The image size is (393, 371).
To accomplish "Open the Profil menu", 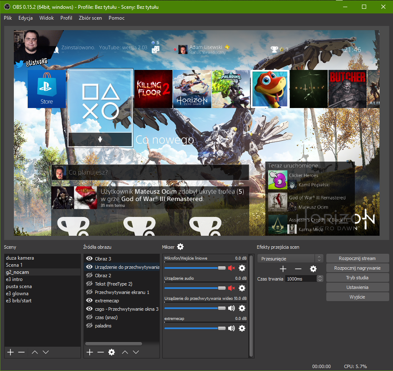I will [x=66, y=18].
